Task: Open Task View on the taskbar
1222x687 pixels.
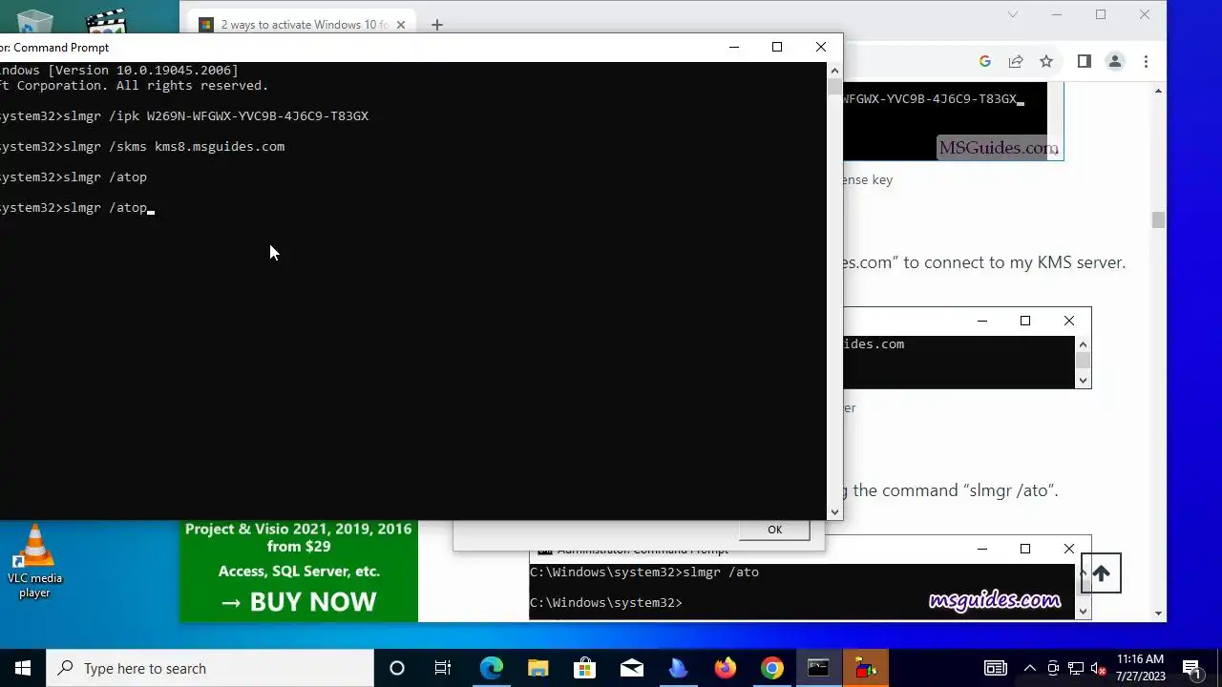Action: 443,668
